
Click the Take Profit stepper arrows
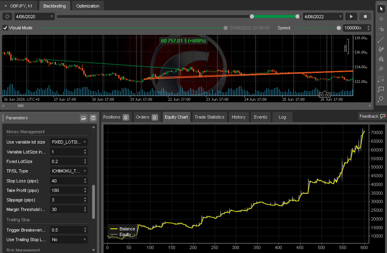click(x=85, y=190)
